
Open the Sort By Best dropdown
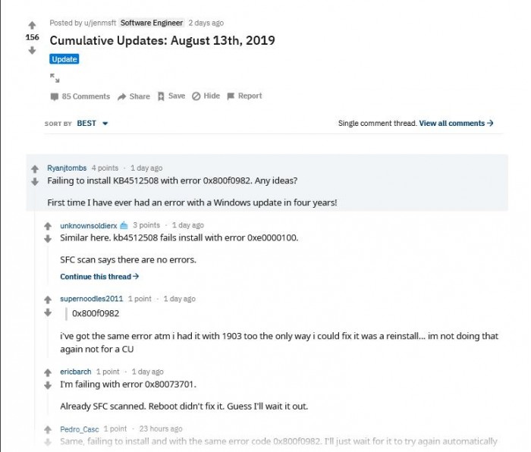(x=93, y=124)
